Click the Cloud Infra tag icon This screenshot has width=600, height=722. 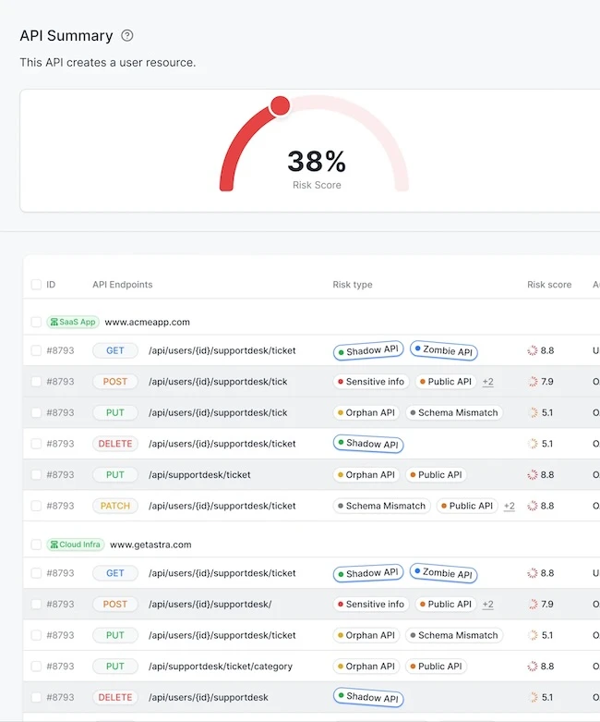point(54,545)
